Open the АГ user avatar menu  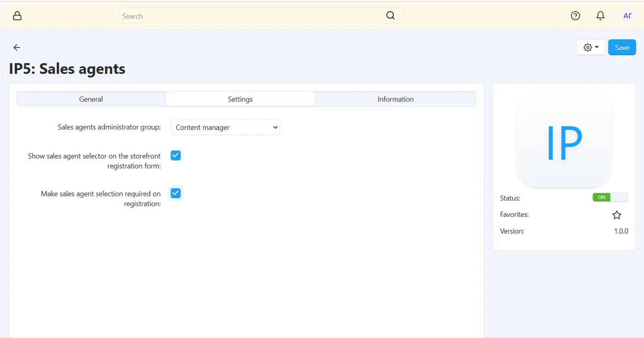(627, 16)
